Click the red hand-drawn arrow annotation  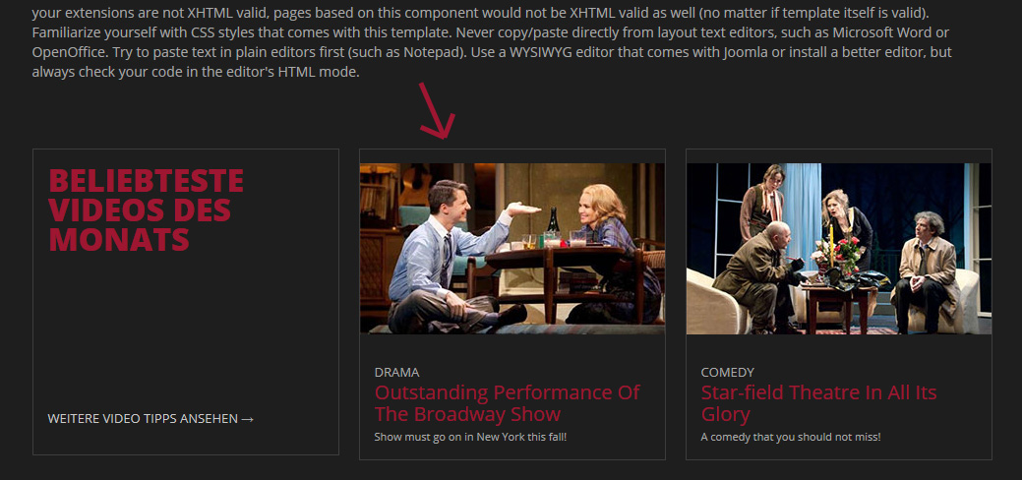pyautogui.click(x=437, y=111)
